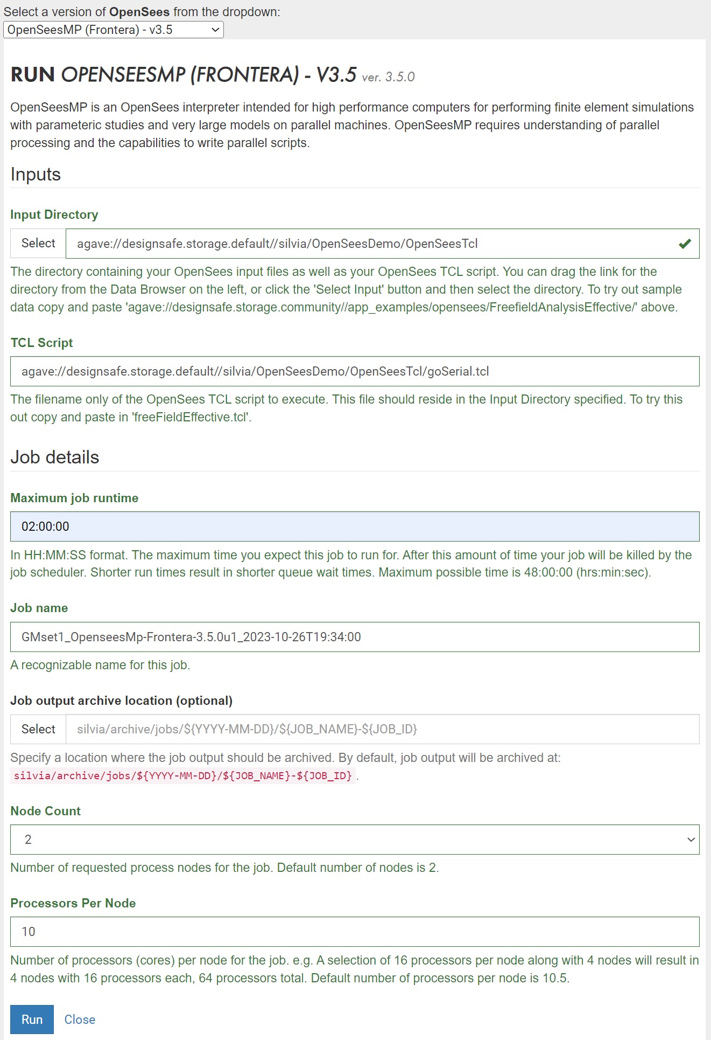This screenshot has width=711, height=1040.
Task: Click the Inputs section header
Action: tap(36, 175)
